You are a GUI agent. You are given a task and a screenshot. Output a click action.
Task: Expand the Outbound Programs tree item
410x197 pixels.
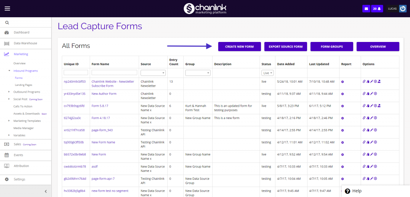click(9, 92)
